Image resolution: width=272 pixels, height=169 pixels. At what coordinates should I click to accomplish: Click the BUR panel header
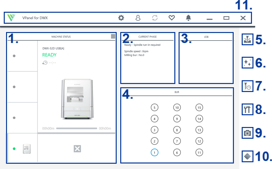177,92
